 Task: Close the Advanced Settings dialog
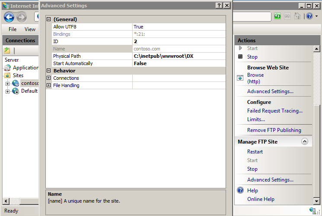pos(227,6)
